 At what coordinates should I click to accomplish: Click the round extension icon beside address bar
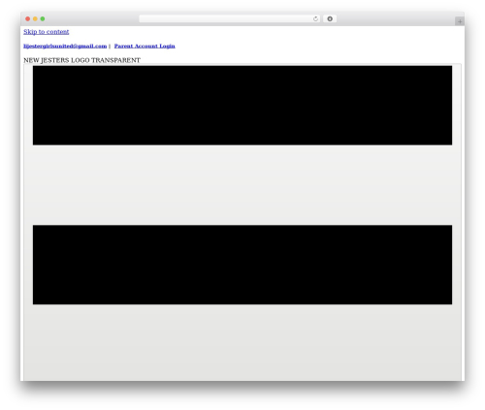click(x=330, y=19)
